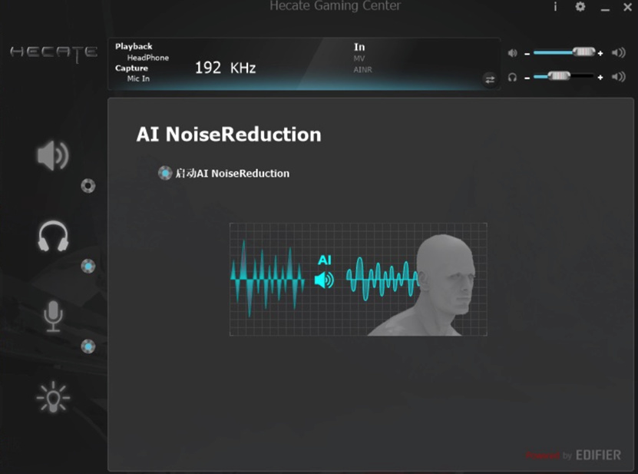The width and height of the screenshot is (638, 474).
Task: Click the loud speaker icon on top row
Action: (619, 52)
